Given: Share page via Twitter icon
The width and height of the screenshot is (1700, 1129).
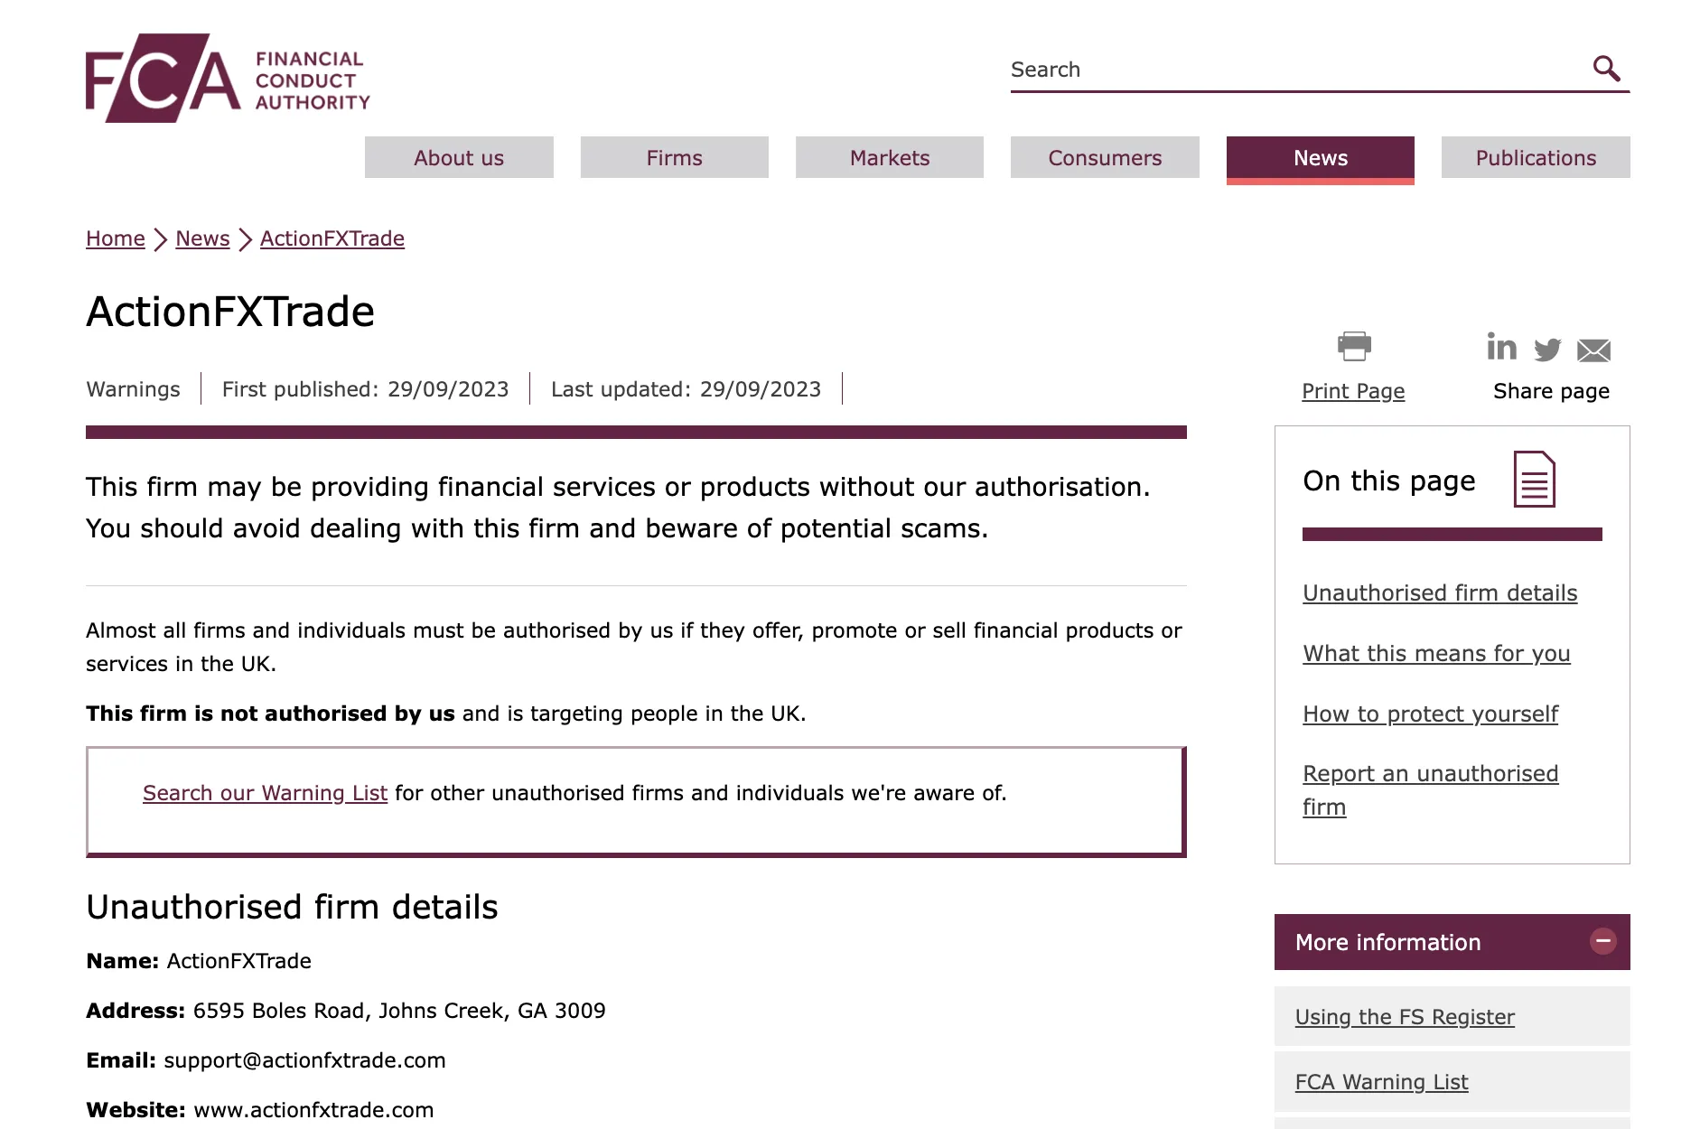Looking at the screenshot, I should (x=1547, y=350).
